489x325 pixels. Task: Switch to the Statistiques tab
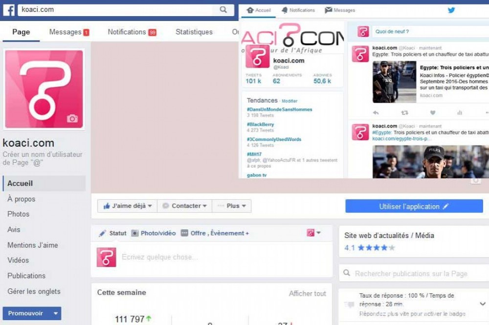pyautogui.click(x=194, y=32)
